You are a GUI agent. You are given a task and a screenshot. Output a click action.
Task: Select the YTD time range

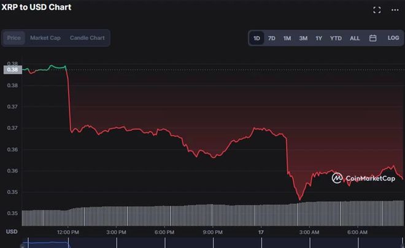[336, 38]
